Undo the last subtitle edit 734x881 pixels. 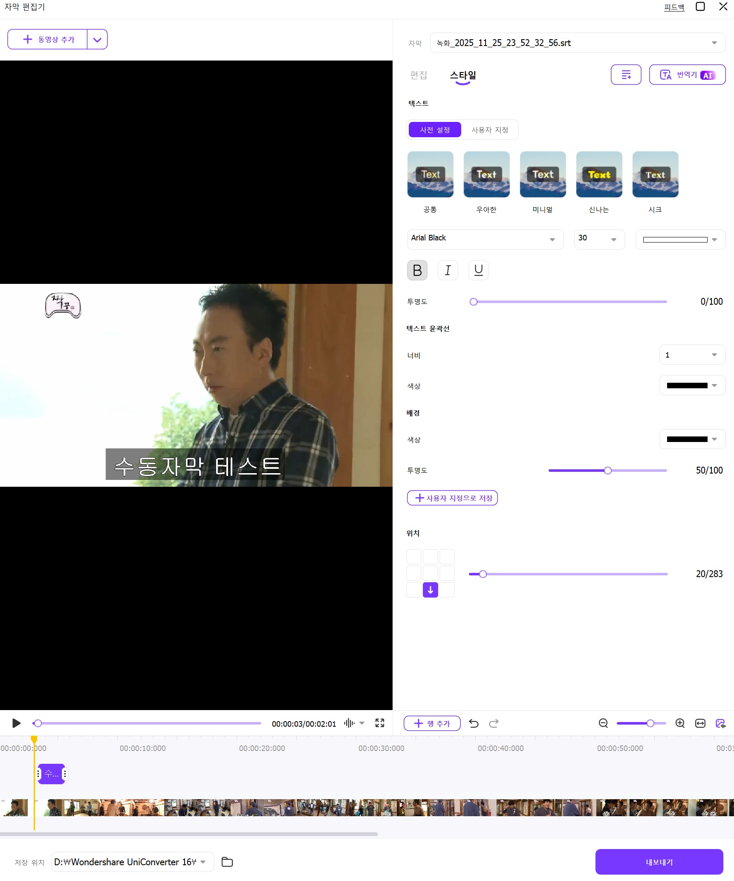474,723
